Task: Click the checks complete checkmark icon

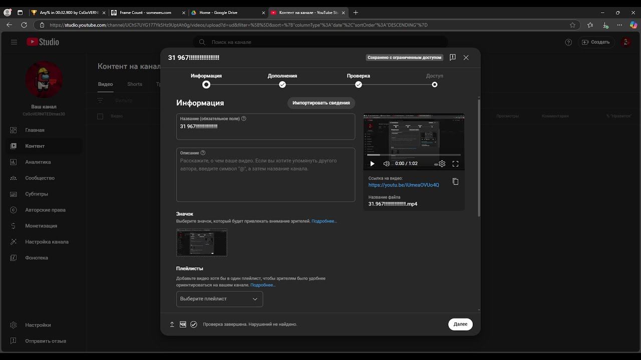Action: (194, 324)
